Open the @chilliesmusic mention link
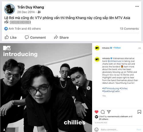Image resolution: width=143 pixels, height=132 pixels. point(115,61)
